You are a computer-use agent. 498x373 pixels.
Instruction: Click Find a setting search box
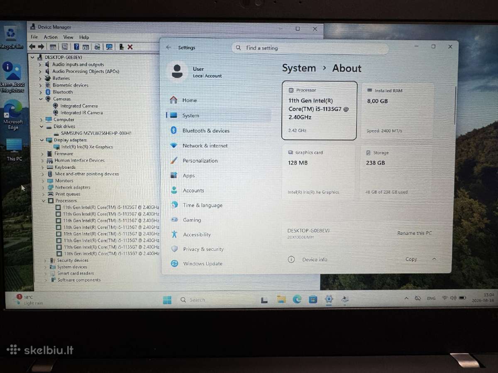[x=310, y=48]
